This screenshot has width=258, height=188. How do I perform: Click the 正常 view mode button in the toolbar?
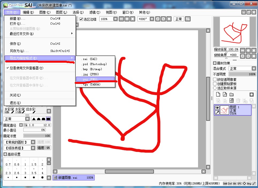click(179, 19)
